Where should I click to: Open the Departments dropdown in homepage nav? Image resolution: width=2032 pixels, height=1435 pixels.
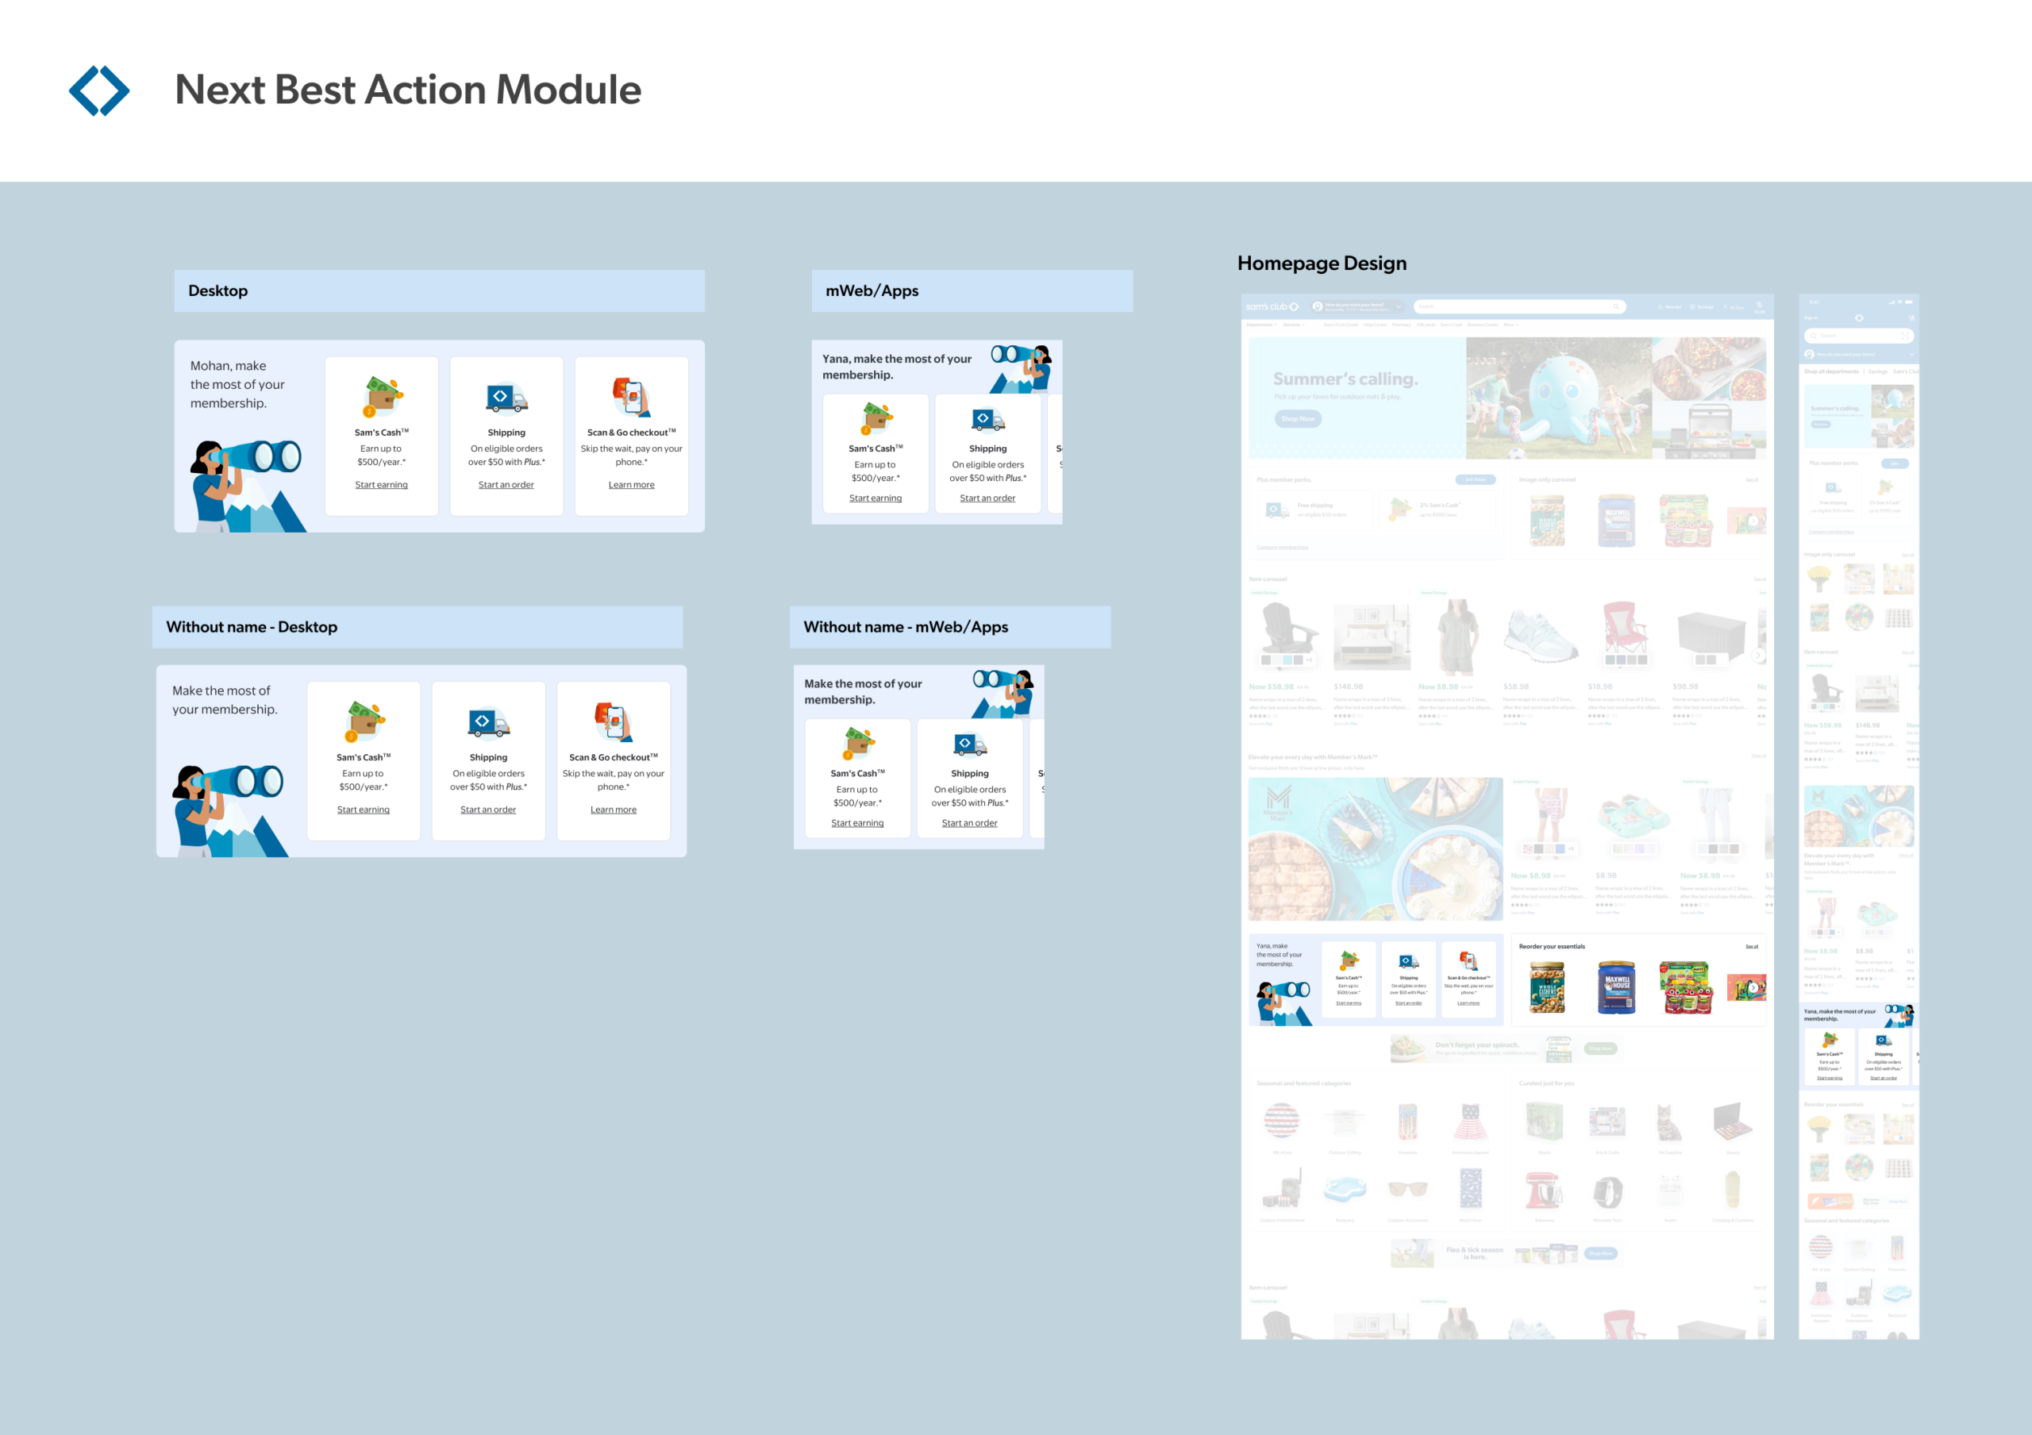[1261, 325]
